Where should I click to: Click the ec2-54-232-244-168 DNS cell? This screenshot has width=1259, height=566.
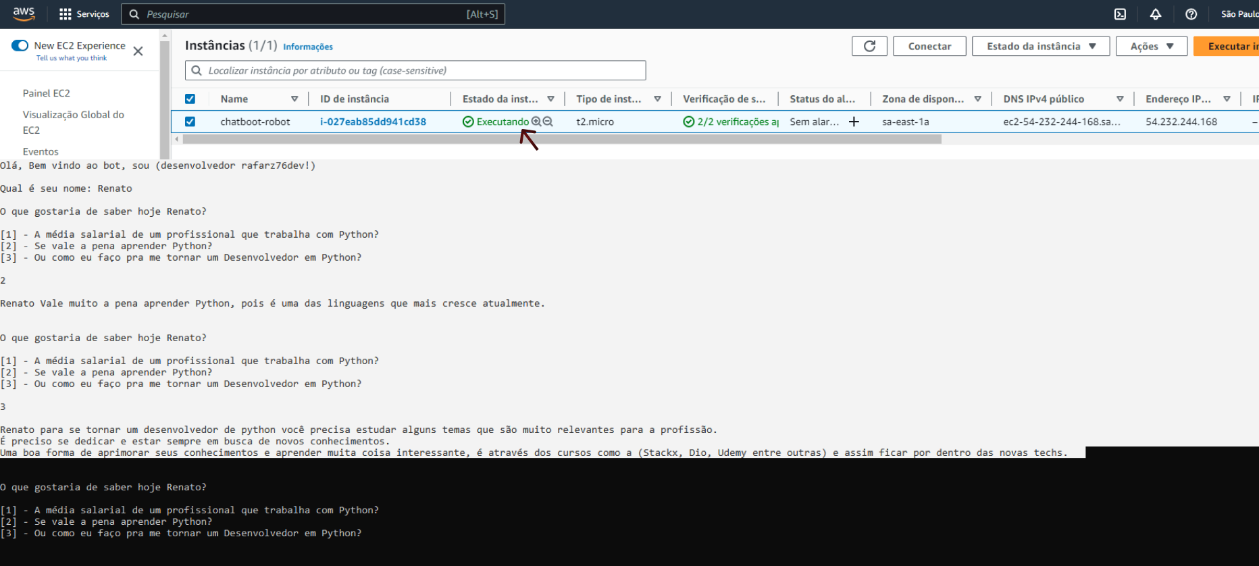click(x=1061, y=122)
